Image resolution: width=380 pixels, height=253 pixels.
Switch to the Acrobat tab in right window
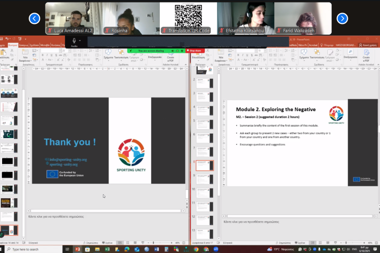tap(313, 45)
